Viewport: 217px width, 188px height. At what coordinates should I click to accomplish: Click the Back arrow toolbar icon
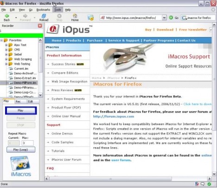click(7, 16)
